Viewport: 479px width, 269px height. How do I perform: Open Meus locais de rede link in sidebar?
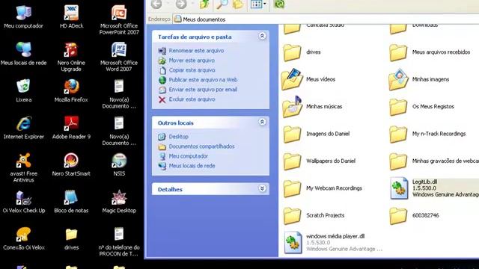pos(192,166)
